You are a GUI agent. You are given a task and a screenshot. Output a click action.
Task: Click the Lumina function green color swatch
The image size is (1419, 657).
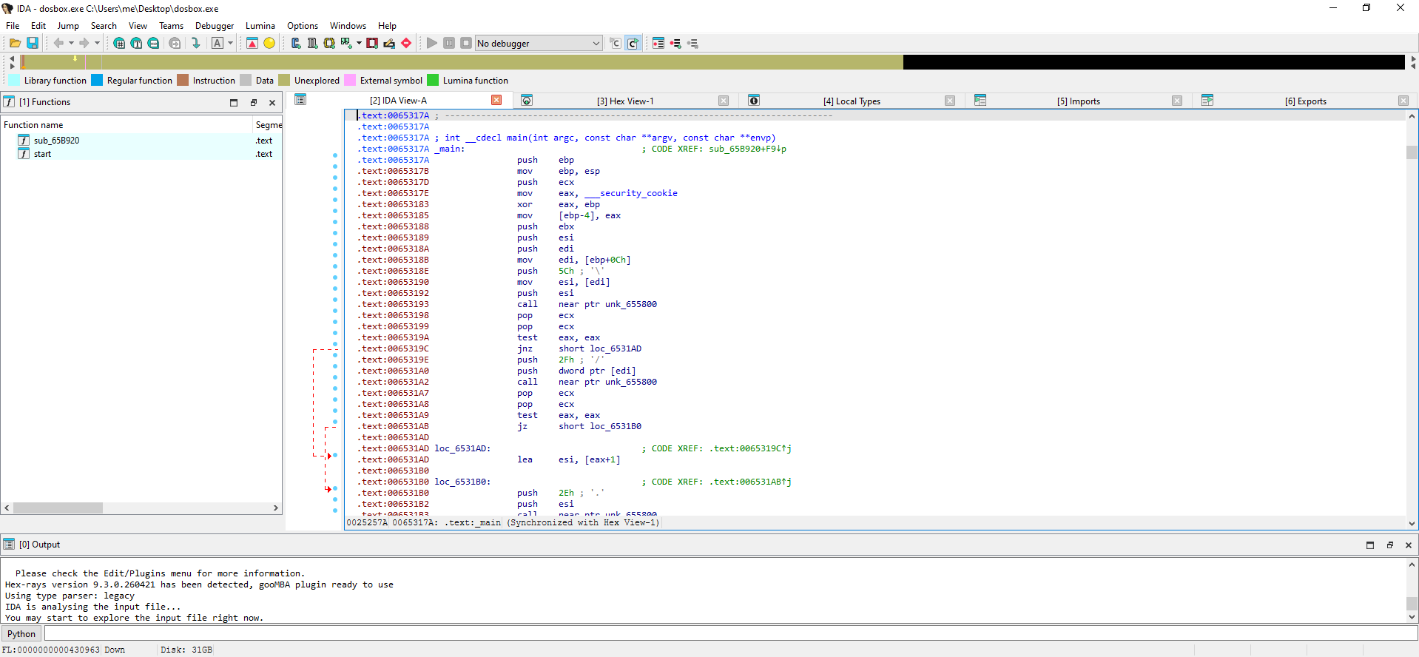coord(433,80)
